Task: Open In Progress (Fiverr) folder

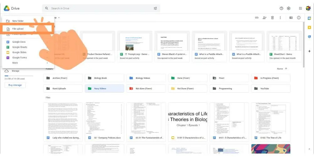Action: (271, 78)
